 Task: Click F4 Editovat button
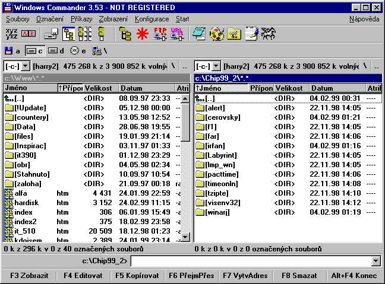pos(83,276)
